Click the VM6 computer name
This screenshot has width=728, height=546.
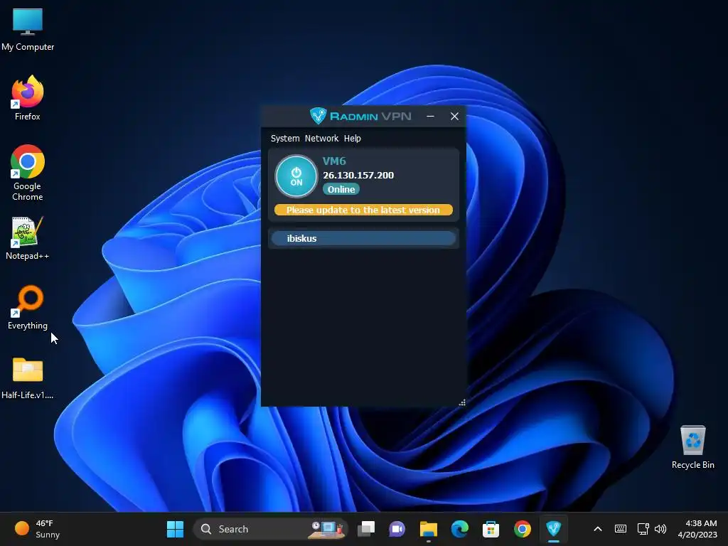tap(334, 161)
